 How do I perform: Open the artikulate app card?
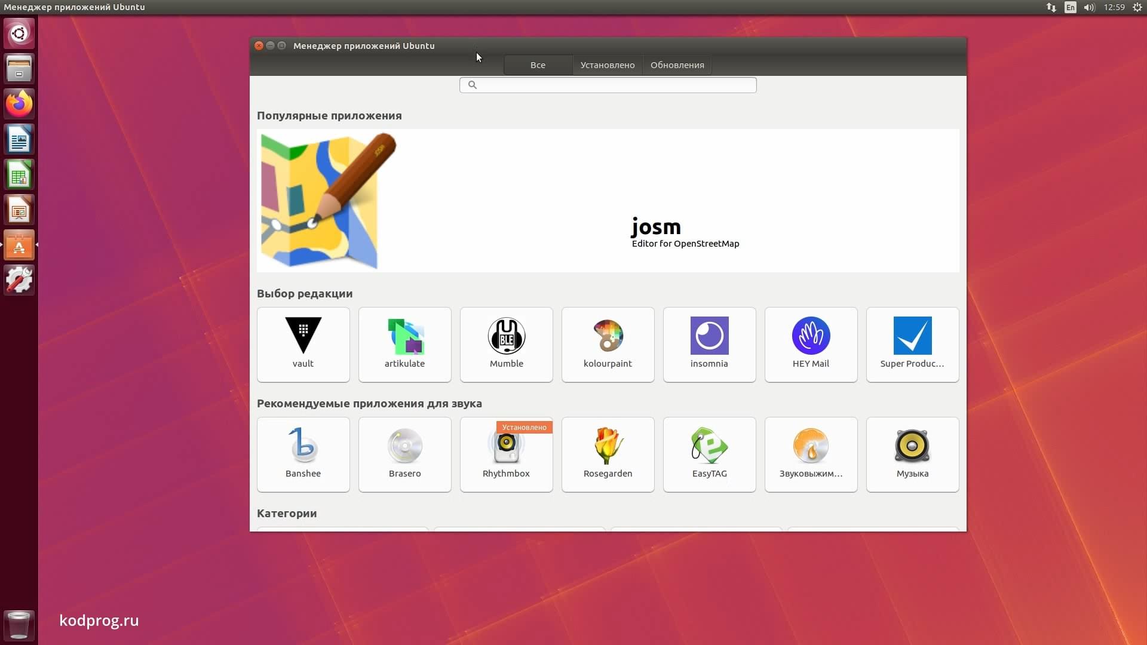(x=404, y=345)
